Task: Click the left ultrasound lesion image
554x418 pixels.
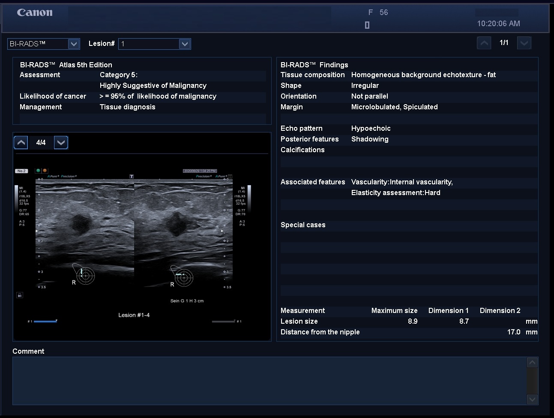Action: click(x=85, y=234)
